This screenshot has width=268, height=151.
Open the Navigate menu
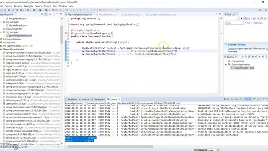click(x=29, y=6)
